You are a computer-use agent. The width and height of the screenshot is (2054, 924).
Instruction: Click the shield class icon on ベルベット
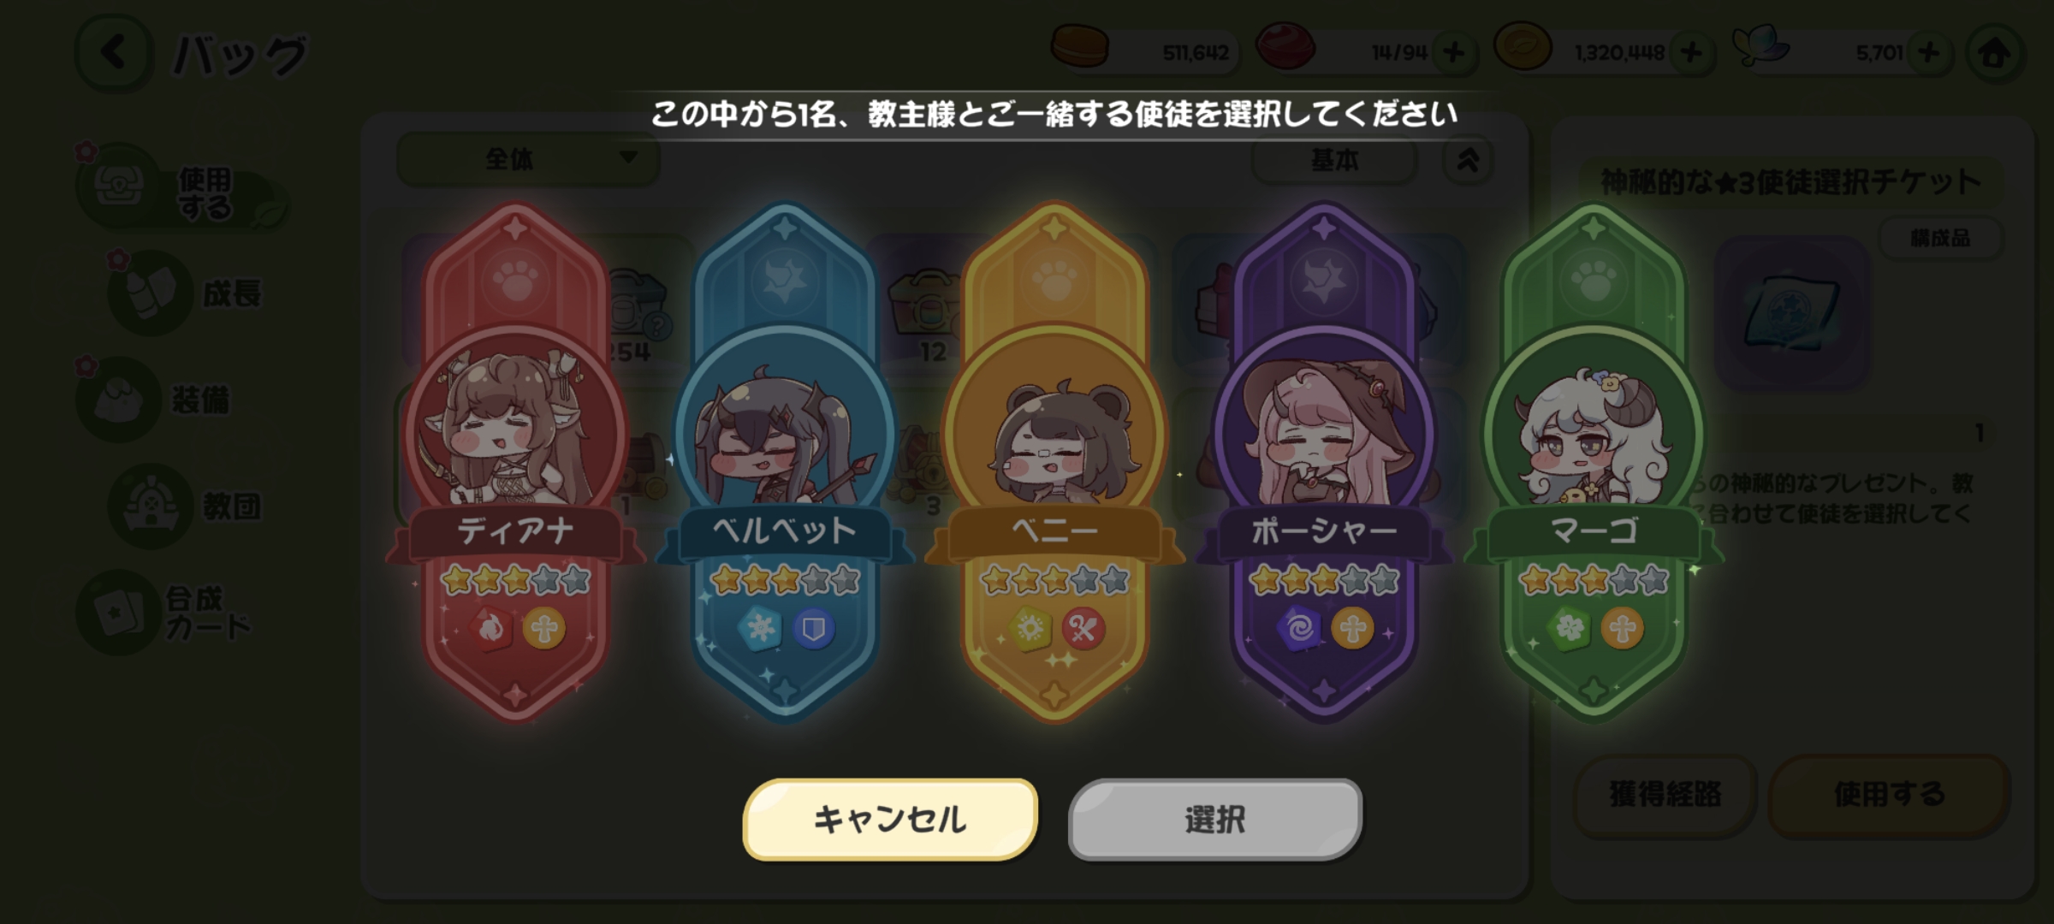(x=813, y=630)
